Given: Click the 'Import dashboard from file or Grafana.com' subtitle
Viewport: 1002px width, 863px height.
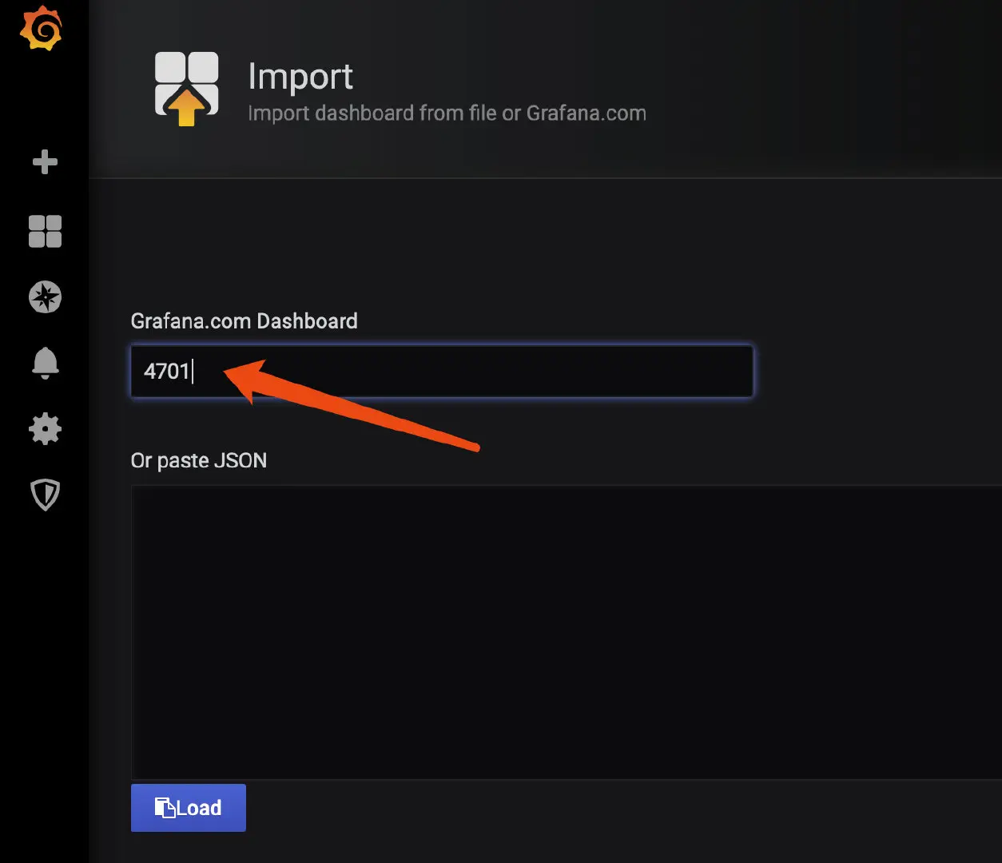Looking at the screenshot, I should (x=447, y=113).
